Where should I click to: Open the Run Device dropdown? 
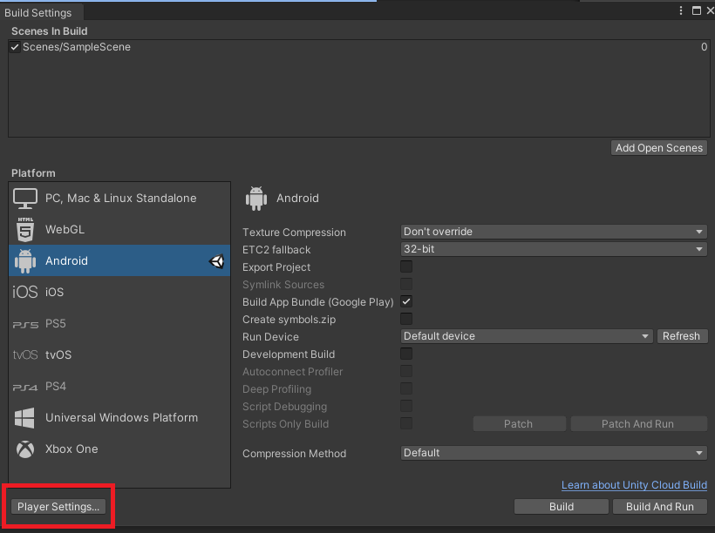pyautogui.click(x=527, y=336)
